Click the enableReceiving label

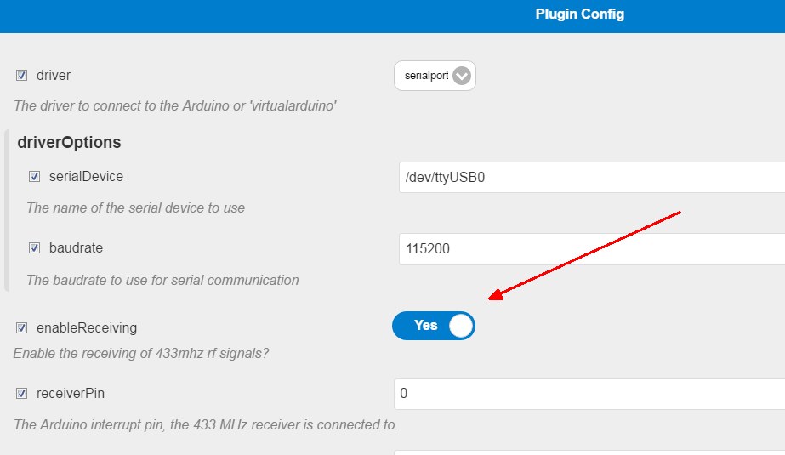coord(87,328)
